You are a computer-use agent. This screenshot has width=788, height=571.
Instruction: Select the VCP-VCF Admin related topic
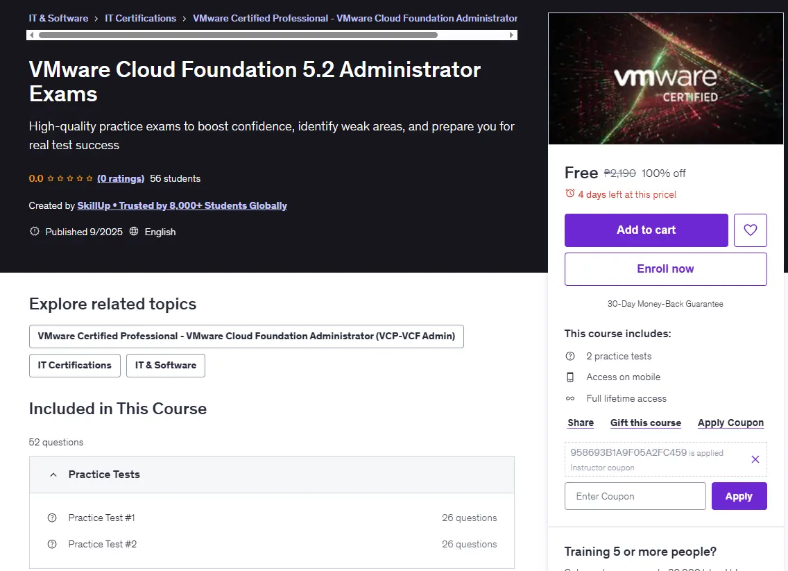pos(246,336)
